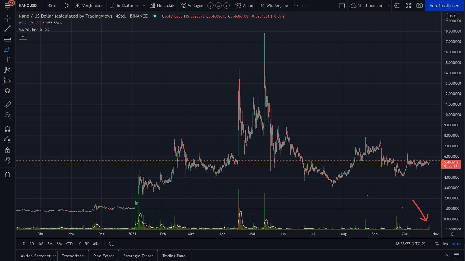Open chart settings gear

tap(397, 5)
